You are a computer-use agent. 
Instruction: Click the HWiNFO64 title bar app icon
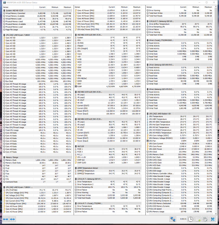tap(4, 3)
